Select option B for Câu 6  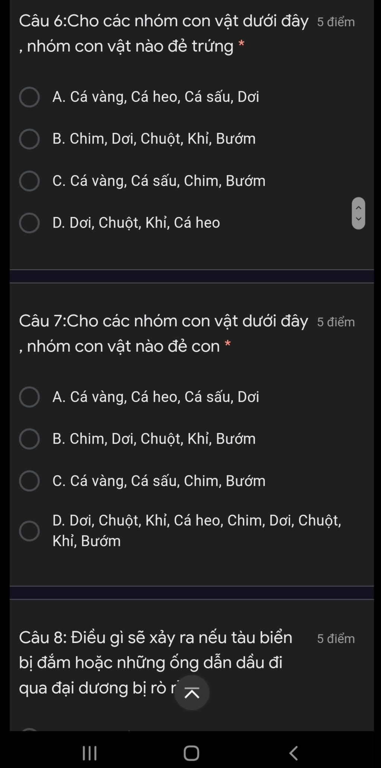pyautogui.click(x=29, y=139)
